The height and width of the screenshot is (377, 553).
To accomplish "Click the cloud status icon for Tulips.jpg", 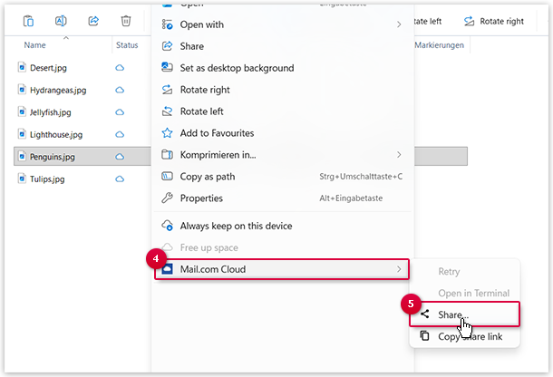I will point(120,179).
